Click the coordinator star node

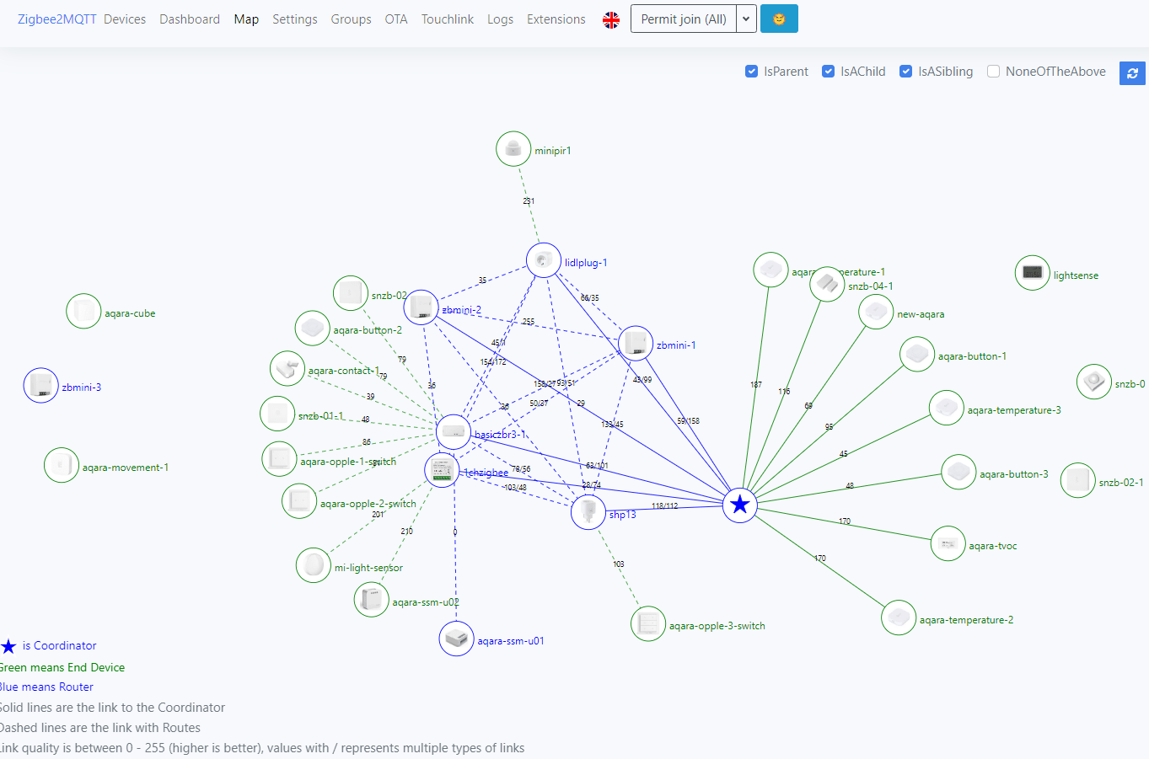739,505
